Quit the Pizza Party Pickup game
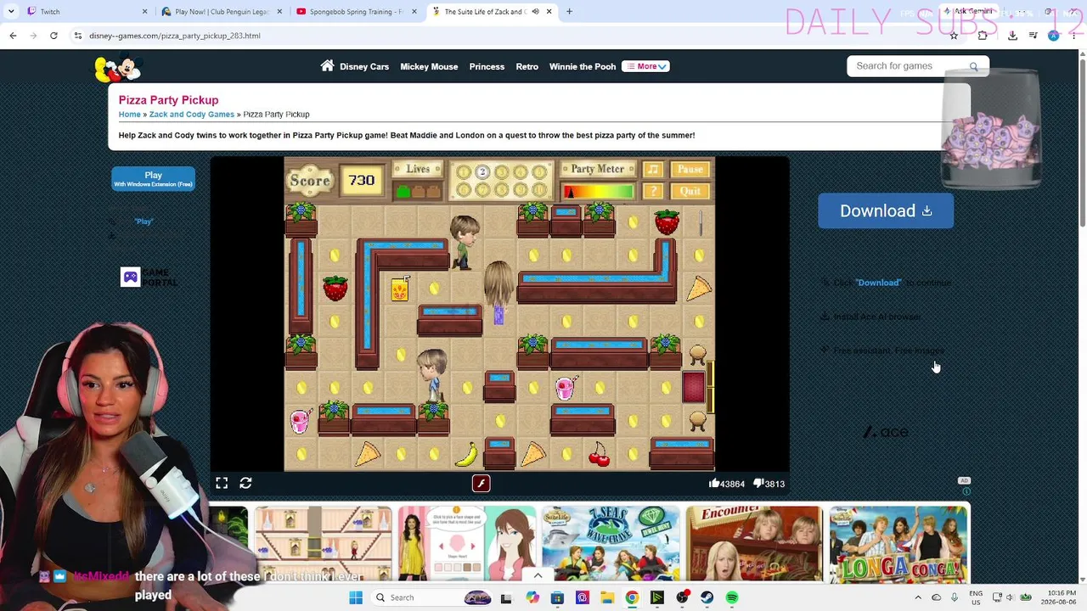 [x=690, y=191]
